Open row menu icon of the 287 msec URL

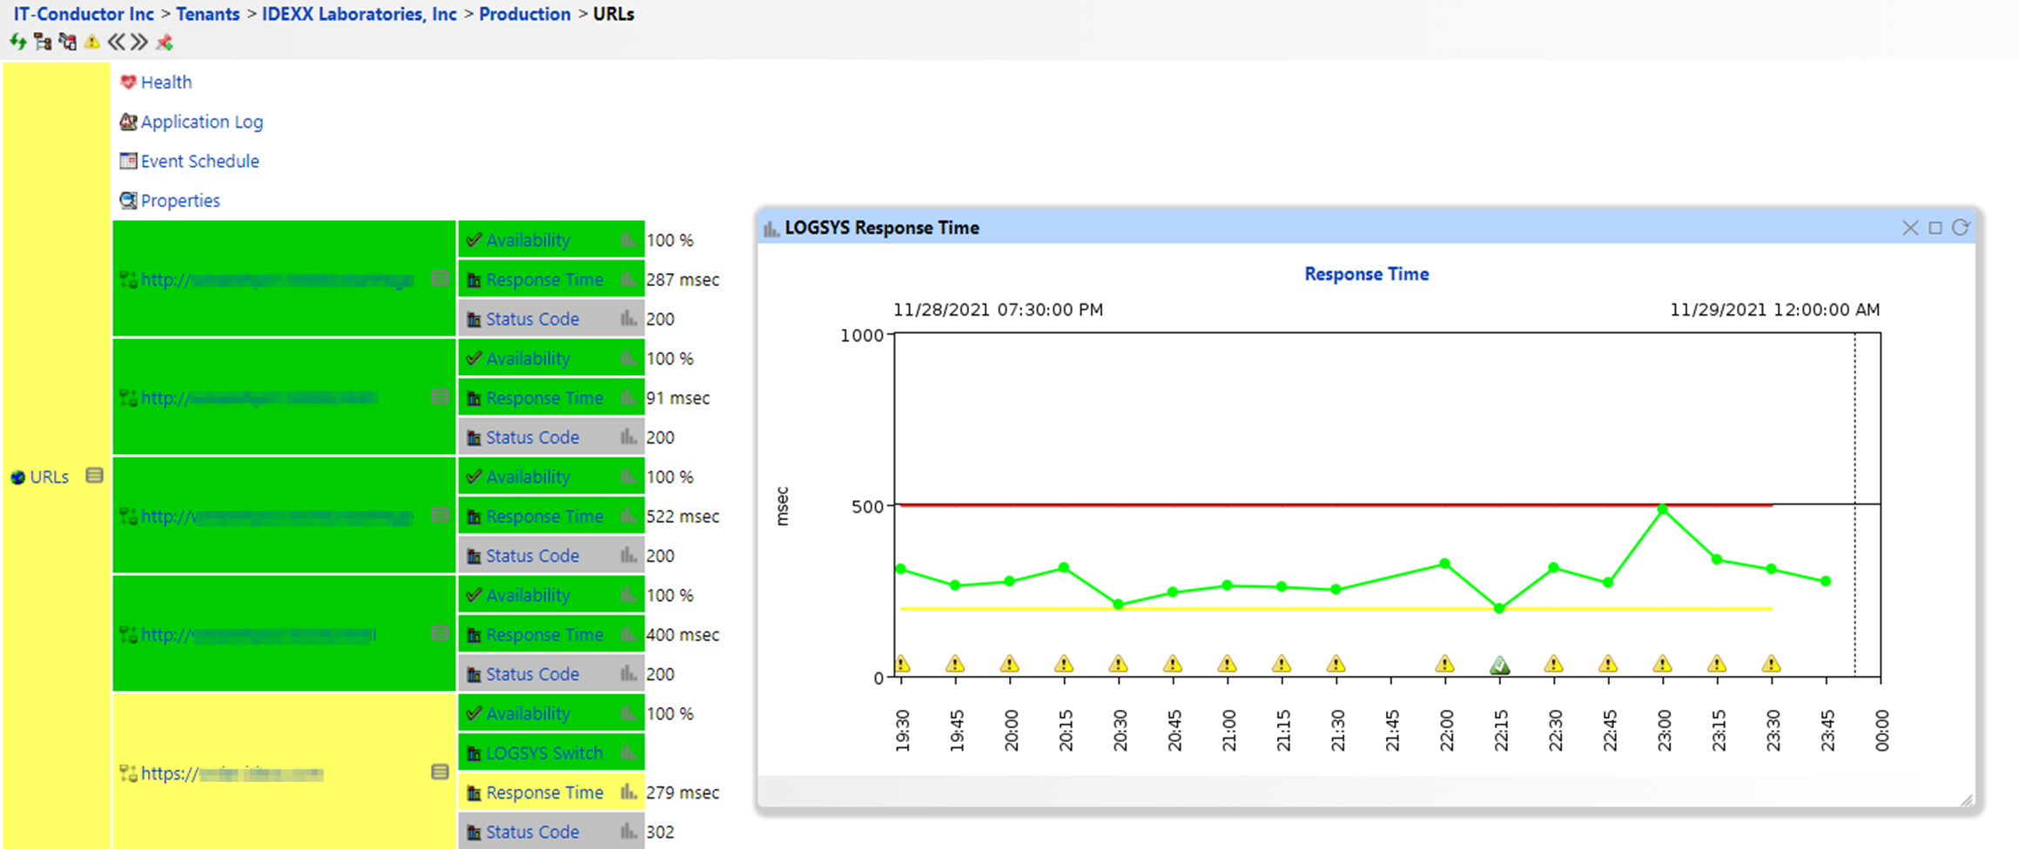tap(440, 278)
